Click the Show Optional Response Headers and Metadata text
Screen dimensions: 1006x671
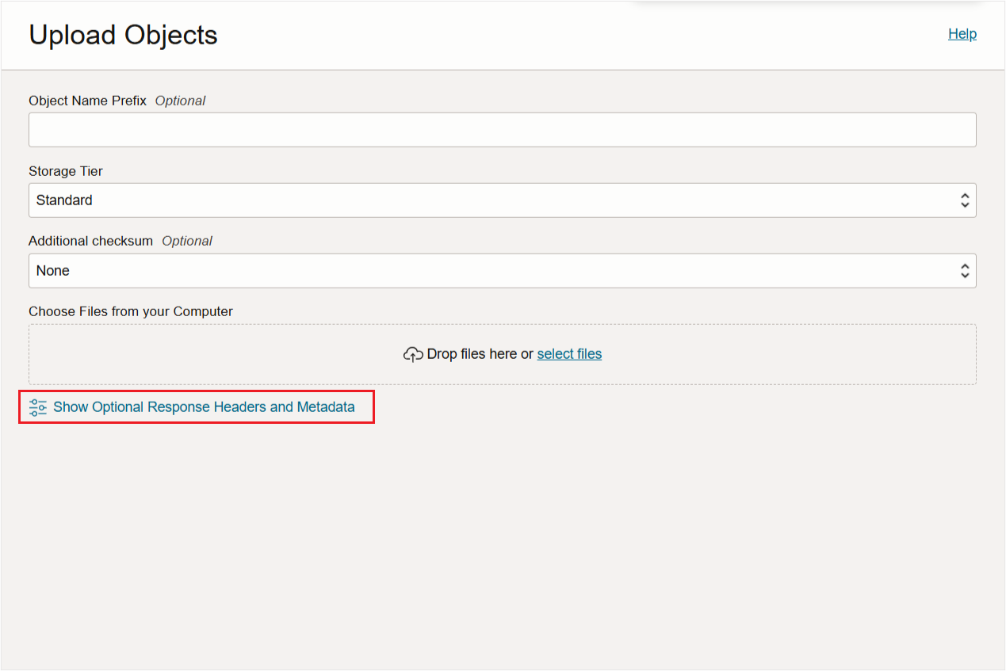tap(203, 406)
